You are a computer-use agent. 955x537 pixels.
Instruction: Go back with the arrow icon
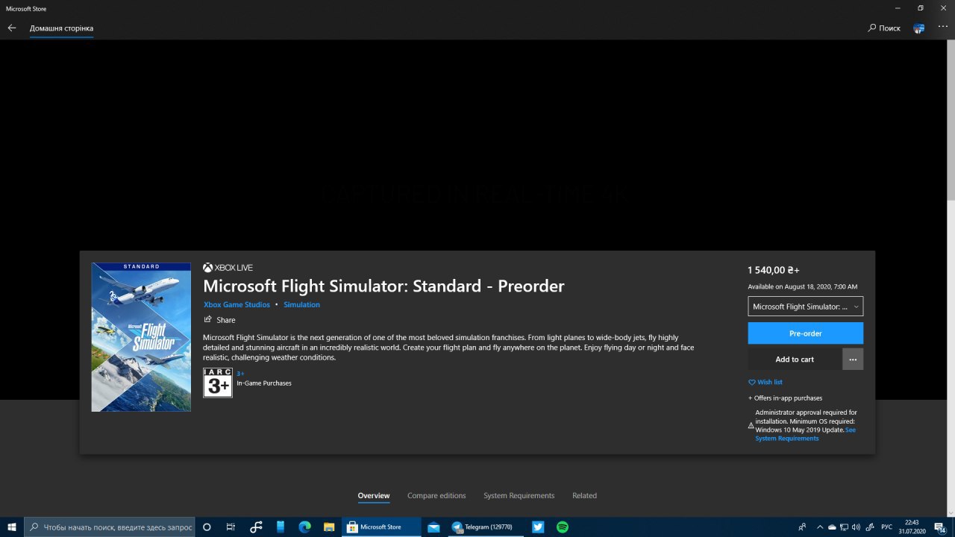click(x=11, y=28)
